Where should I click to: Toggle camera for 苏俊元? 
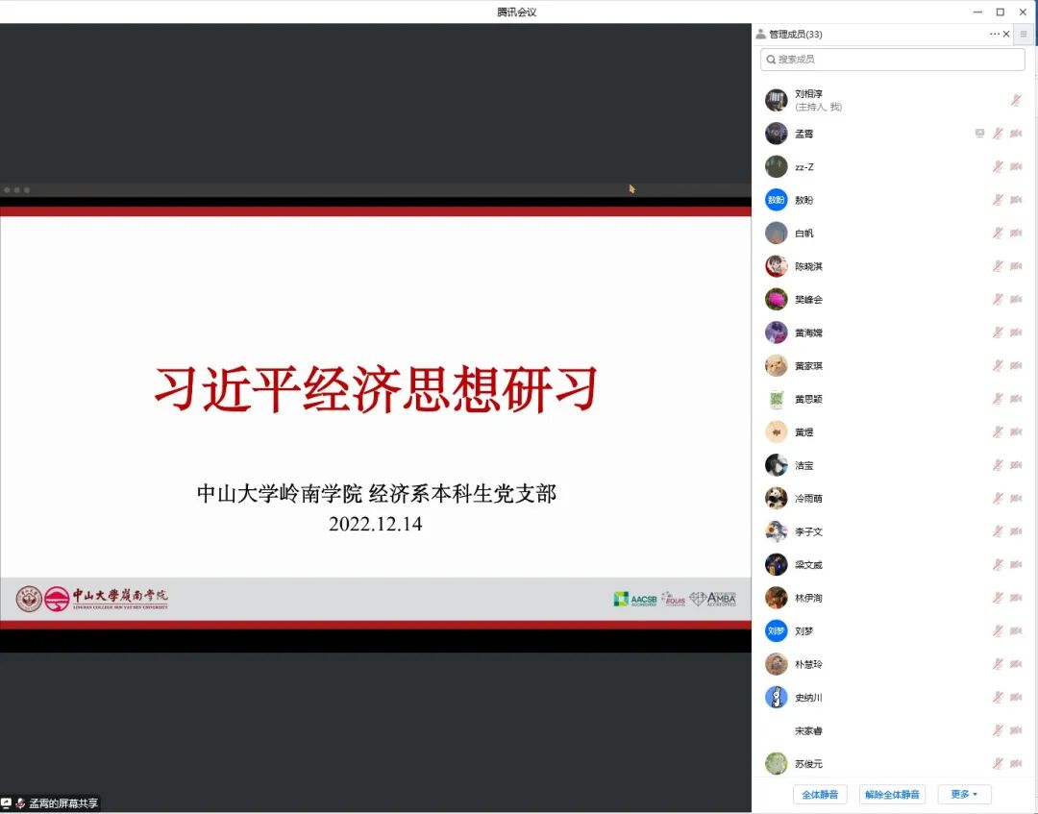(1016, 764)
